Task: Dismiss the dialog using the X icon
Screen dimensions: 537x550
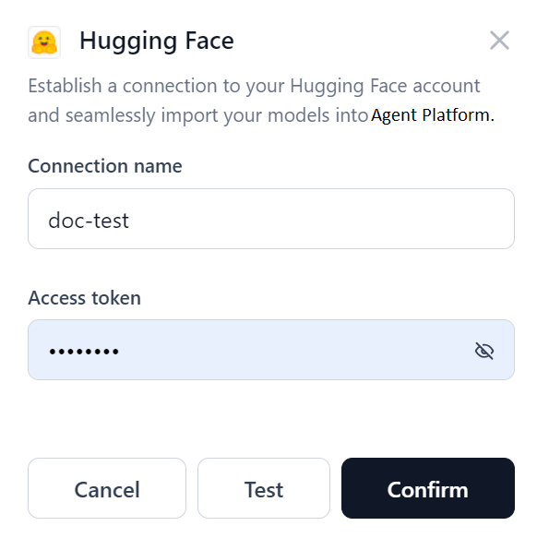Action: click(499, 41)
